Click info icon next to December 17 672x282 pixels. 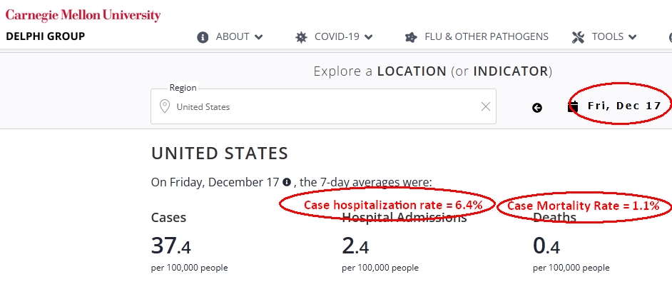coord(287,182)
